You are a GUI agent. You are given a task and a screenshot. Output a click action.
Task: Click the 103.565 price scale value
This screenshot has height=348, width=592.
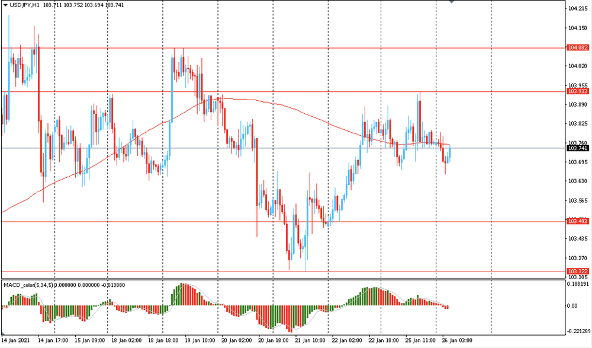coord(578,200)
